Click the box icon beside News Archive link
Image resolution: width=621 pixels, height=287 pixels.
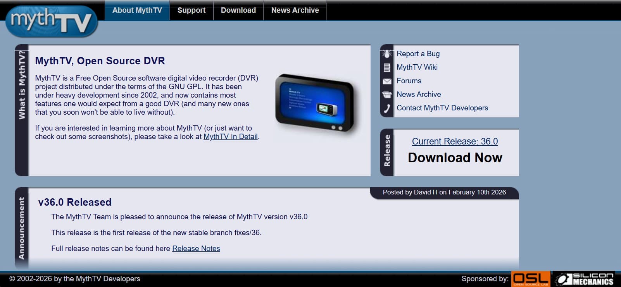(x=387, y=95)
